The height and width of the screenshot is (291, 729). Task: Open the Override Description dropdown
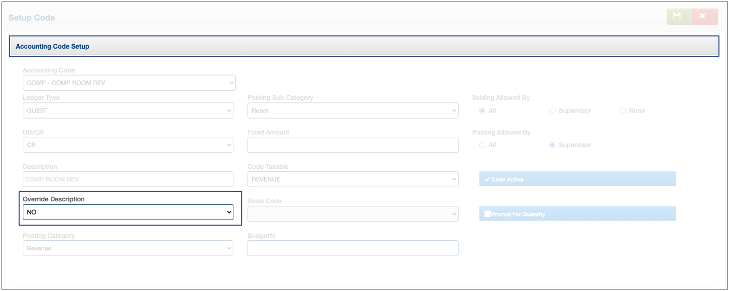point(128,212)
